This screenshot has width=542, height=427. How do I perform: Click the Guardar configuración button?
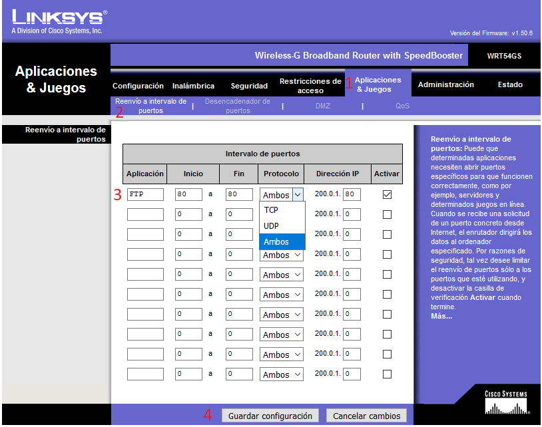click(270, 416)
